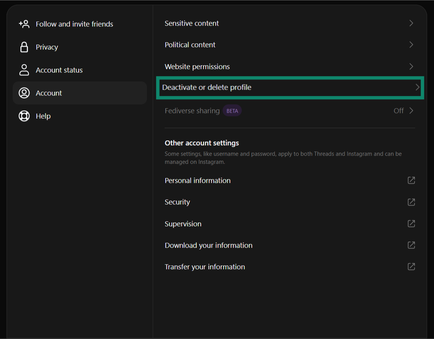Screen dimensions: 434x339
Task: Click the Account status person icon
Action: click(24, 70)
